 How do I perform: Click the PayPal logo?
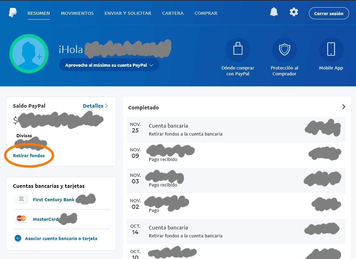coord(13,13)
